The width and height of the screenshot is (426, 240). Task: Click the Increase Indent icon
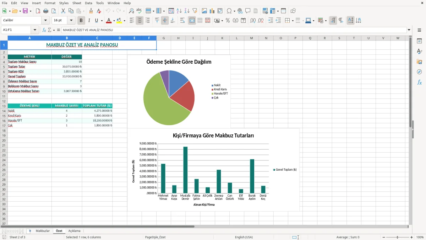click(271, 21)
